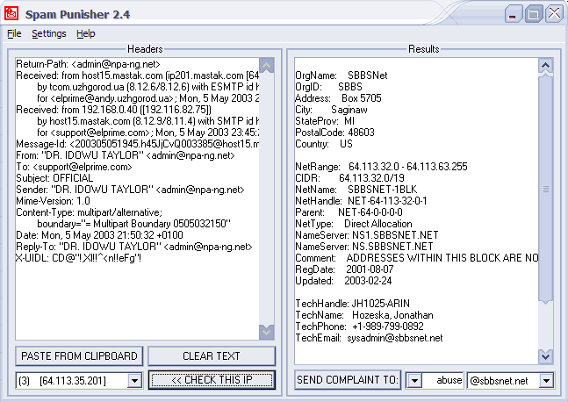Click the X-UIDL header line

tap(78, 258)
